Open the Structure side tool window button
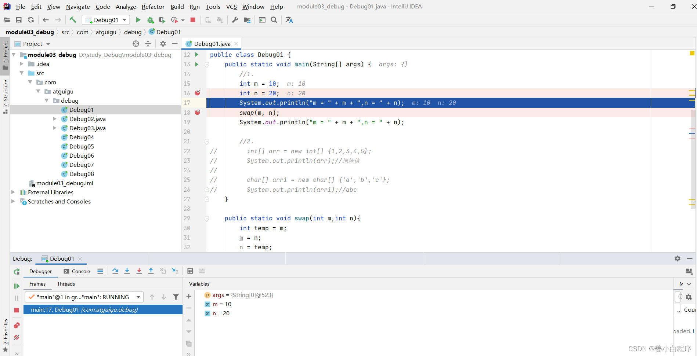This screenshot has height=356, width=697. pos(6,97)
